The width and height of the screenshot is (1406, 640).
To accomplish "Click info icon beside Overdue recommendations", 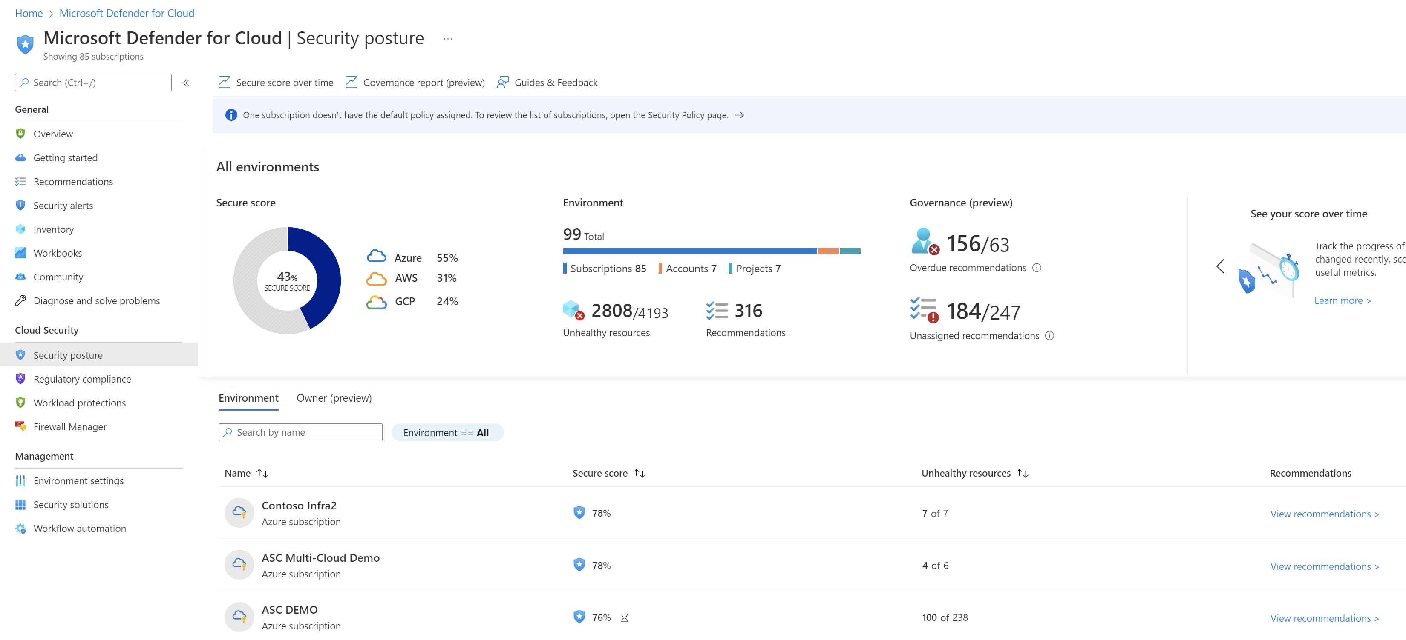I will tap(1037, 268).
